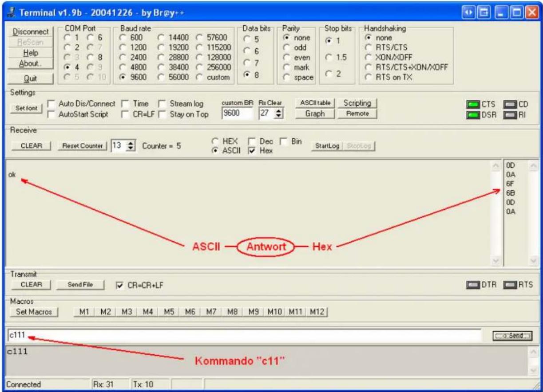
Task: Click StartLog button
Action: click(327, 146)
